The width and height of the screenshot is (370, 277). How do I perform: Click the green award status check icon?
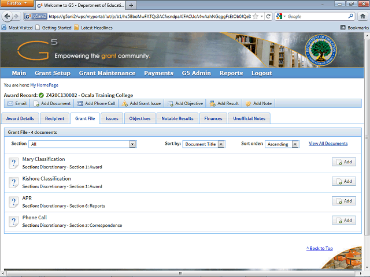click(x=41, y=95)
